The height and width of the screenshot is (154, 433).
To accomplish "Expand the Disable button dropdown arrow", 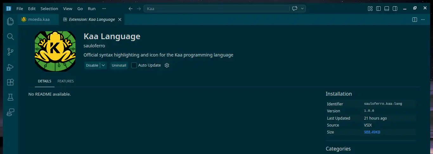I will 103,65.
